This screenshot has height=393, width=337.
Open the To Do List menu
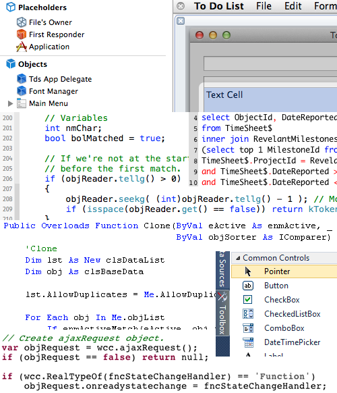pyautogui.click(x=219, y=6)
